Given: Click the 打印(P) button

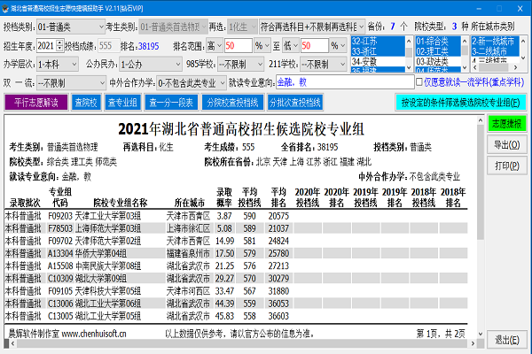Looking at the screenshot, I should (506, 165).
